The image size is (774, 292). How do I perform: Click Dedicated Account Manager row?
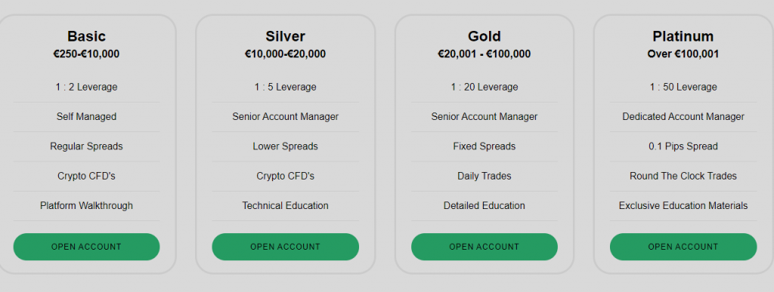[683, 117]
